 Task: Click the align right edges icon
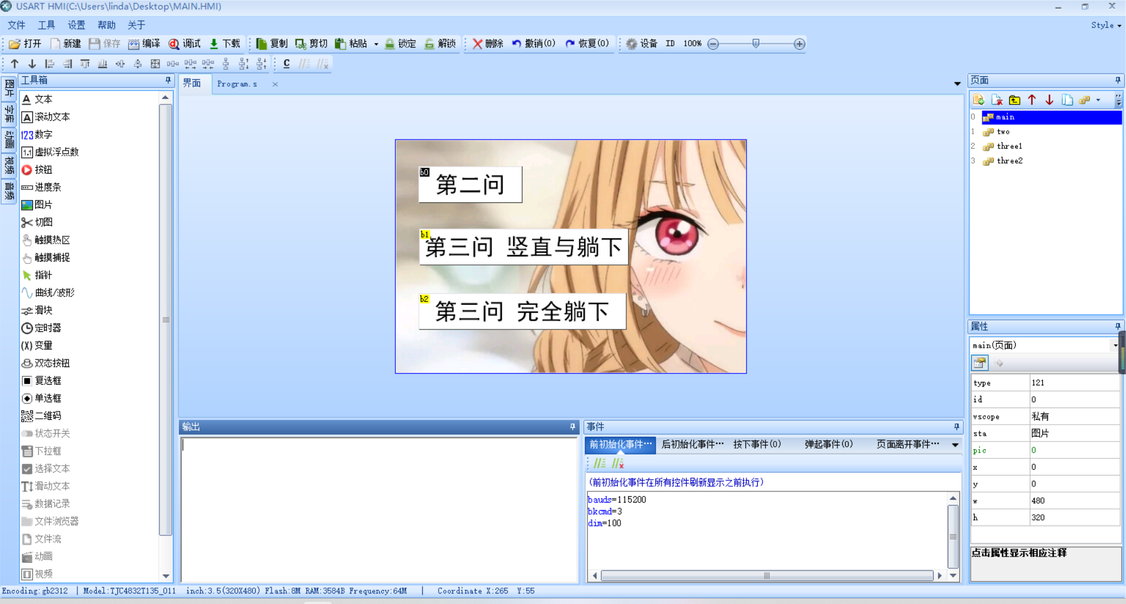pos(67,64)
